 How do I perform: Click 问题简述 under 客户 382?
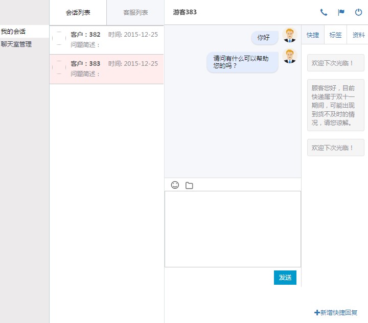(85, 45)
